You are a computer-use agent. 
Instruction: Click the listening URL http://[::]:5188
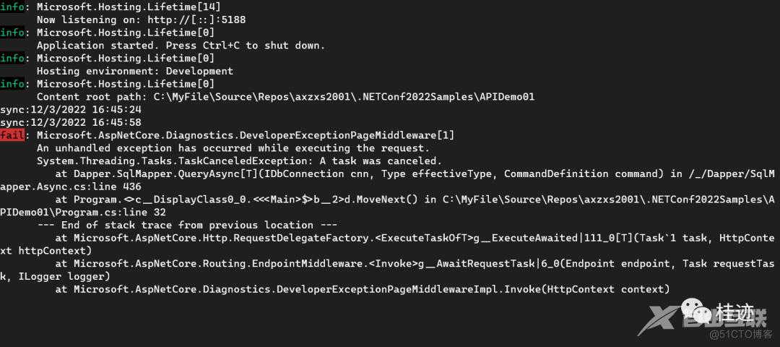pos(196,20)
